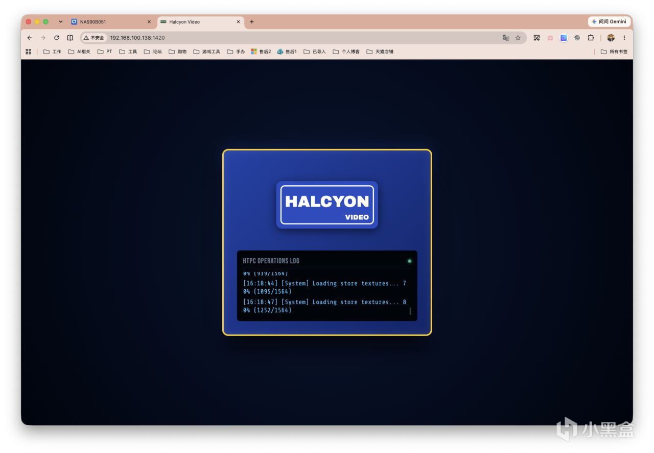654x453 pixels.
Task: Open the 所有书签 all bookmarks folder
Action: [614, 52]
